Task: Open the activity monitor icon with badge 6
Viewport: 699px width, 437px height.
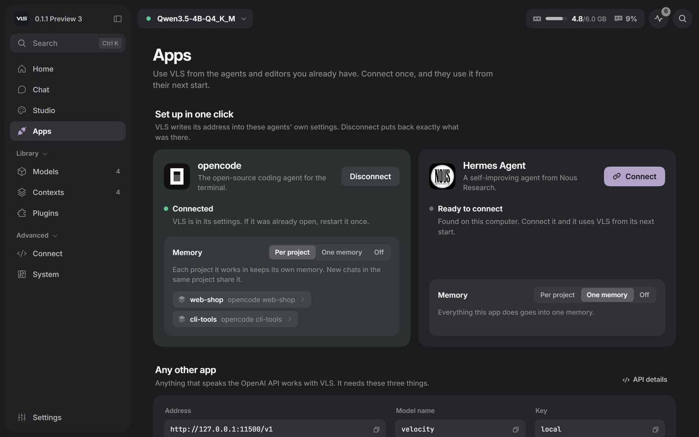Action: (659, 19)
